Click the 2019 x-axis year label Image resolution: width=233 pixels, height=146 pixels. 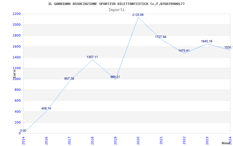pyautogui.click(x=115, y=140)
